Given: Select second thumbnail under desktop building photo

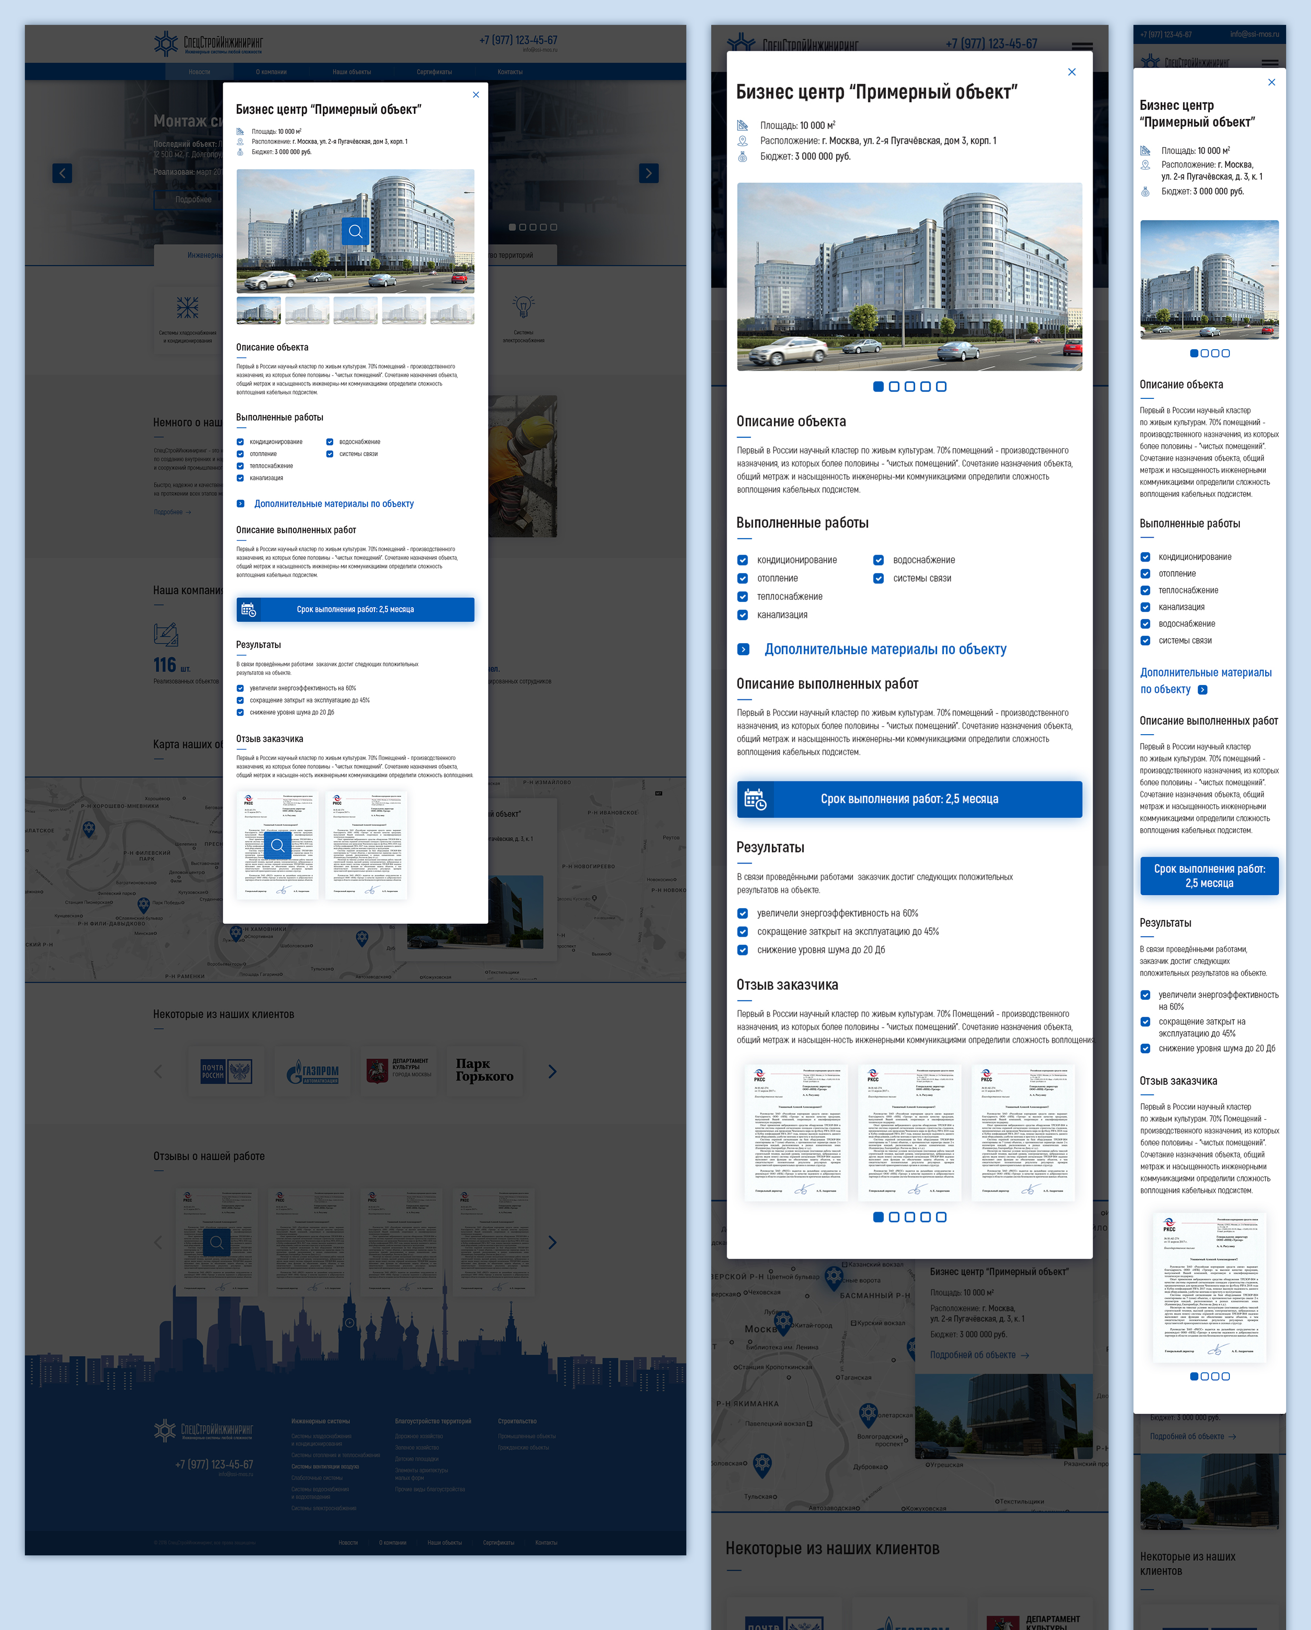Looking at the screenshot, I should (x=307, y=310).
